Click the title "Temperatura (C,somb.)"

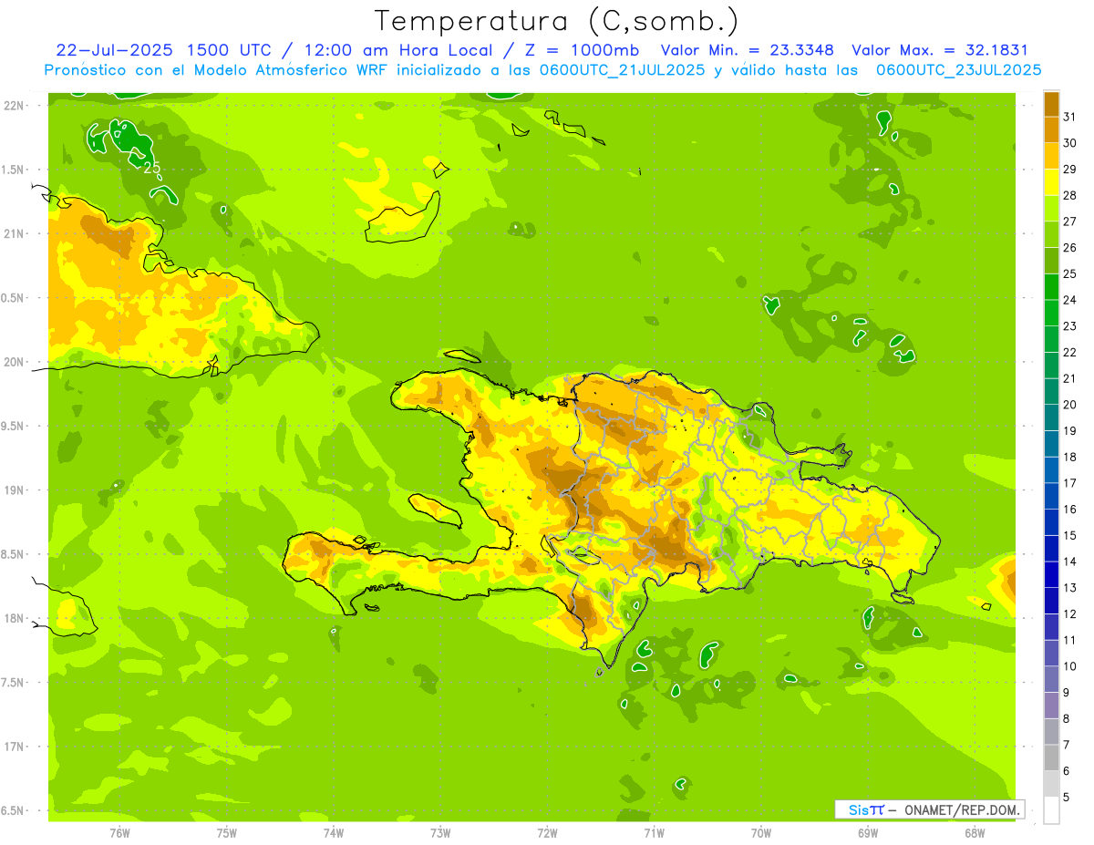point(556,21)
